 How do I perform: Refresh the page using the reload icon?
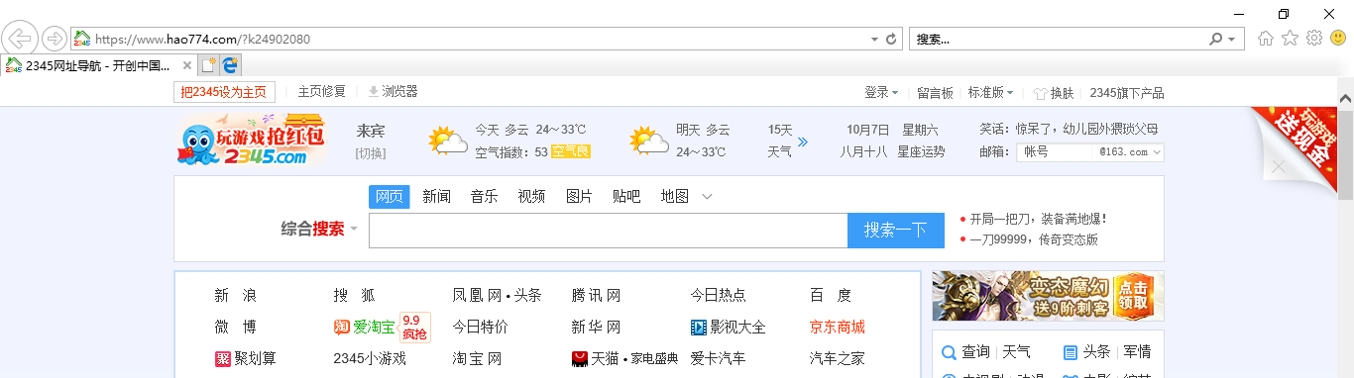[891, 40]
